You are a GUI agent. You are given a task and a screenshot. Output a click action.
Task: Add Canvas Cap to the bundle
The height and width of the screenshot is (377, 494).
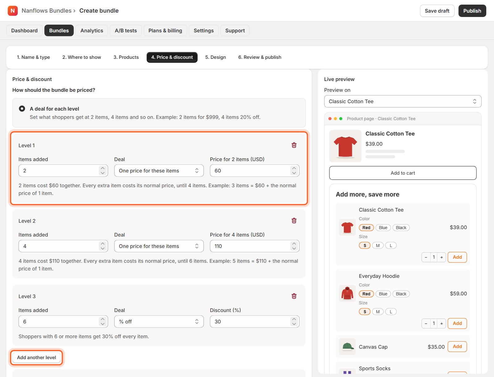click(x=457, y=347)
